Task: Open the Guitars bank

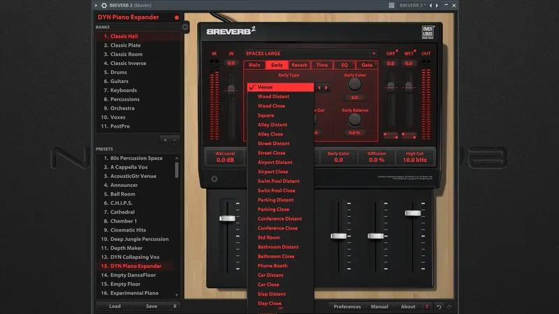Action: coord(138,81)
